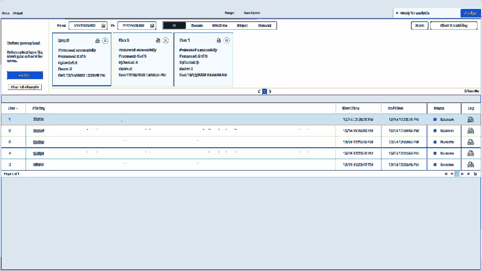Select the line 4 table row

[x=241, y=153]
